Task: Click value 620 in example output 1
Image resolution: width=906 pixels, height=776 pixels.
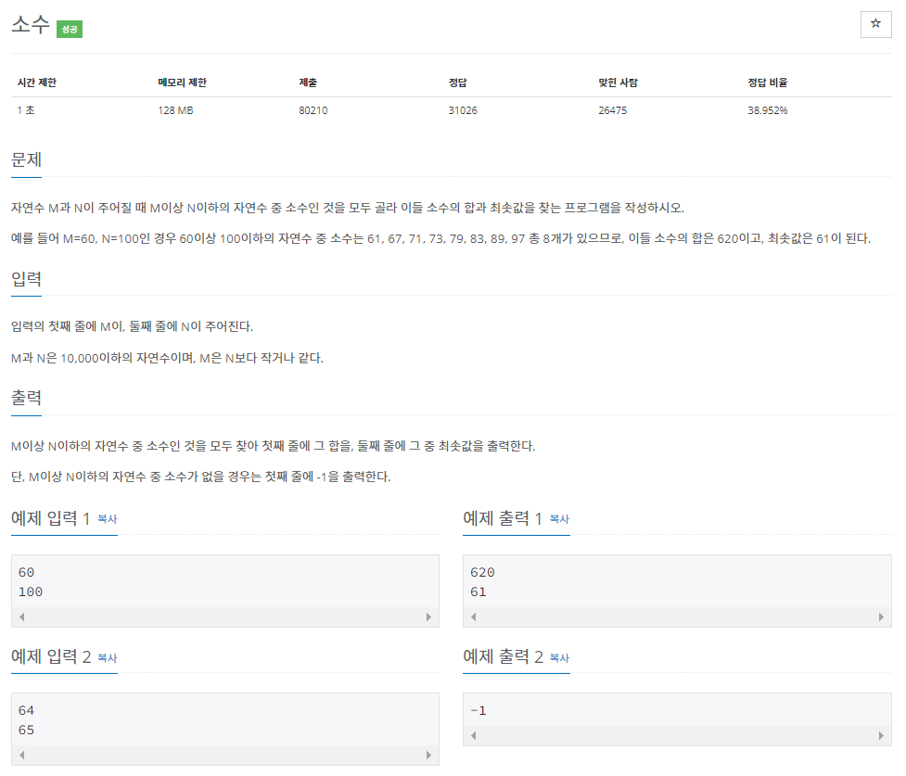Action: pos(482,572)
